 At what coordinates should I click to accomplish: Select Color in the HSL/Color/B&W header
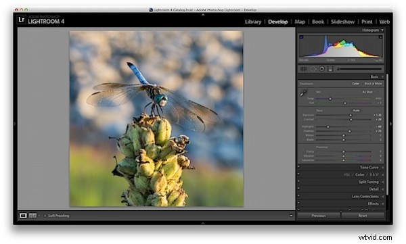(360, 174)
